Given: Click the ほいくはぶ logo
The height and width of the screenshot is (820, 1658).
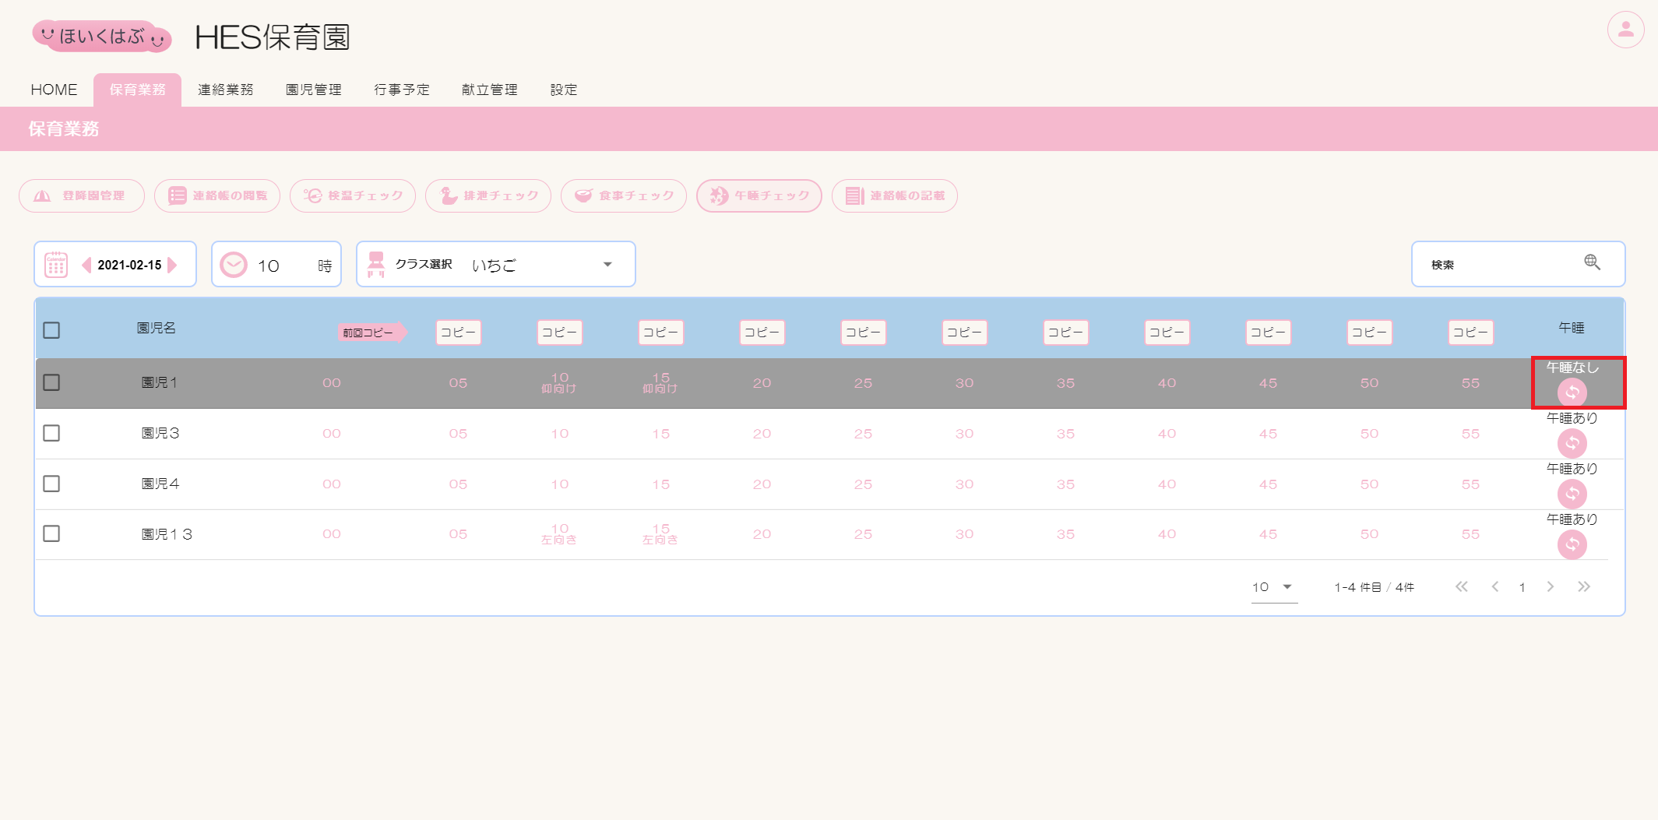Looking at the screenshot, I should (102, 36).
